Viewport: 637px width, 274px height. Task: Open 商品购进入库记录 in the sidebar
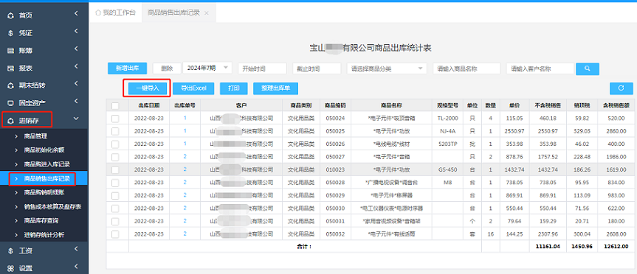47,164
